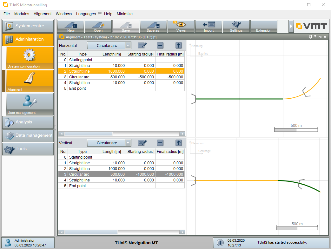The width and height of the screenshot is (331, 249).
Task: Open the Views eye icon menu
Action: tap(181, 26)
